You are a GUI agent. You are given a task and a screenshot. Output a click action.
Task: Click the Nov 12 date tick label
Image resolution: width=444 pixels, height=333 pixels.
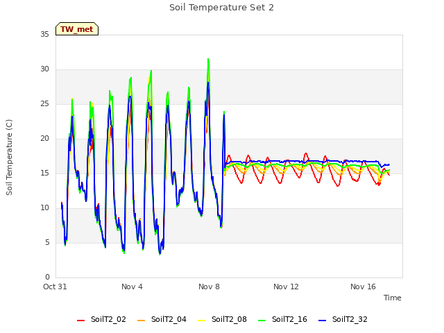[x=286, y=287]
